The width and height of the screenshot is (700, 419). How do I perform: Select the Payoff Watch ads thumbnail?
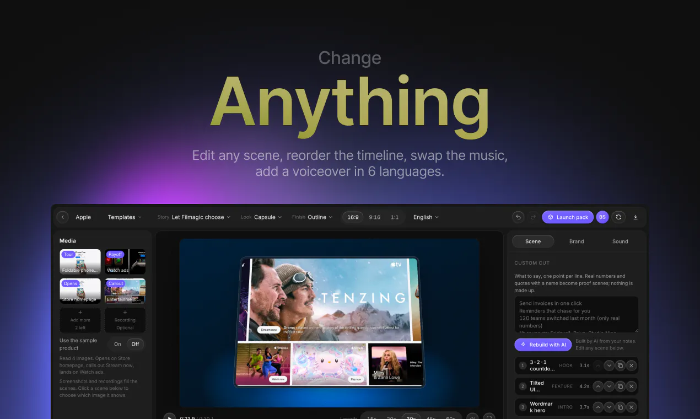pyautogui.click(x=125, y=262)
